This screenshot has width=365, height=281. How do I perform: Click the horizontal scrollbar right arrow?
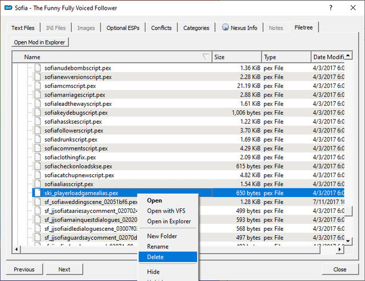(x=340, y=249)
